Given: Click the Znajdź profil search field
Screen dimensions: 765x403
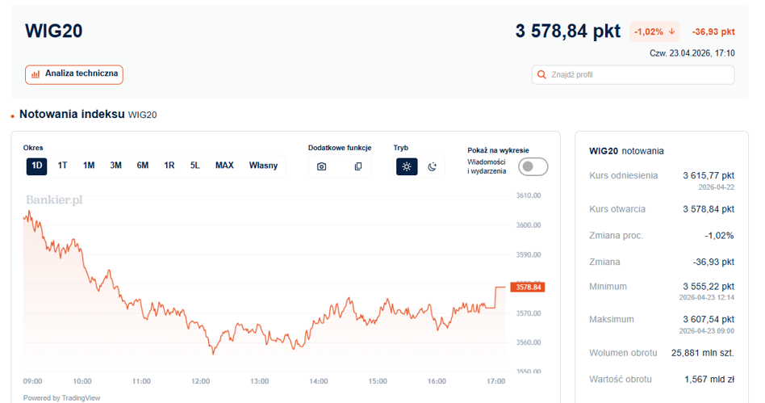Looking at the screenshot, I should pyautogui.click(x=633, y=75).
